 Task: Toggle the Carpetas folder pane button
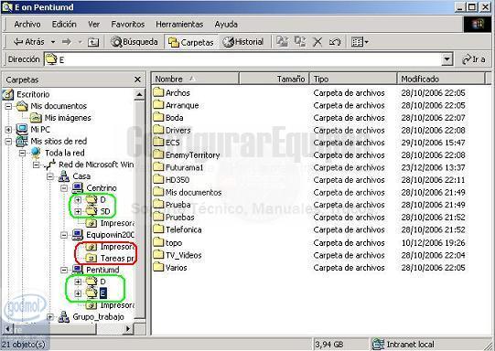click(191, 42)
